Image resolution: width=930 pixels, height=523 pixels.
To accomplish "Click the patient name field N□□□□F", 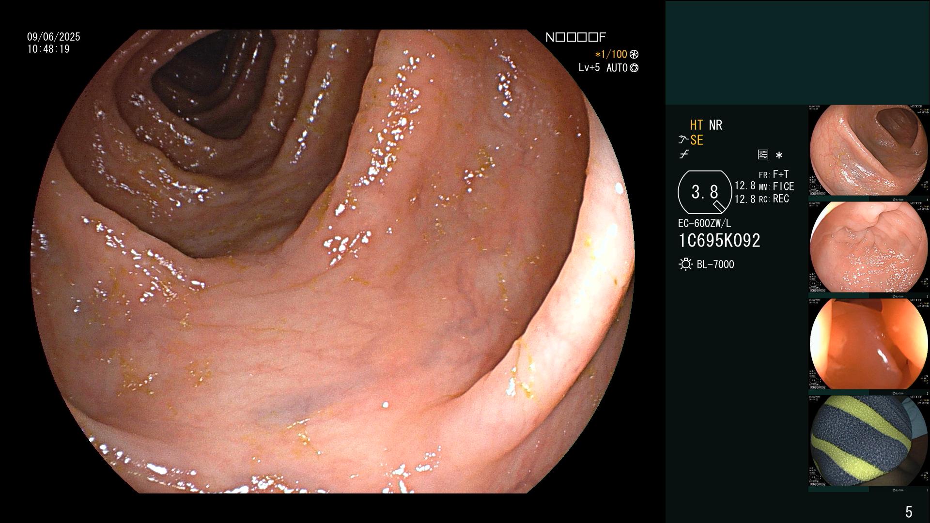I will (576, 37).
